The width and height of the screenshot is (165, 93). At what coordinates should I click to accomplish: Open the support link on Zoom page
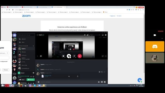pyautogui.click(x=112, y=16)
